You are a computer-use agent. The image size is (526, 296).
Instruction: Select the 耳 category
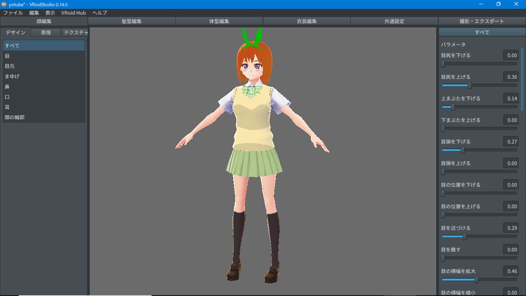(44, 107)
